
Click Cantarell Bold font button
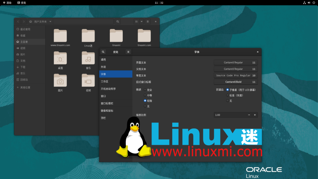click(236, 82)
